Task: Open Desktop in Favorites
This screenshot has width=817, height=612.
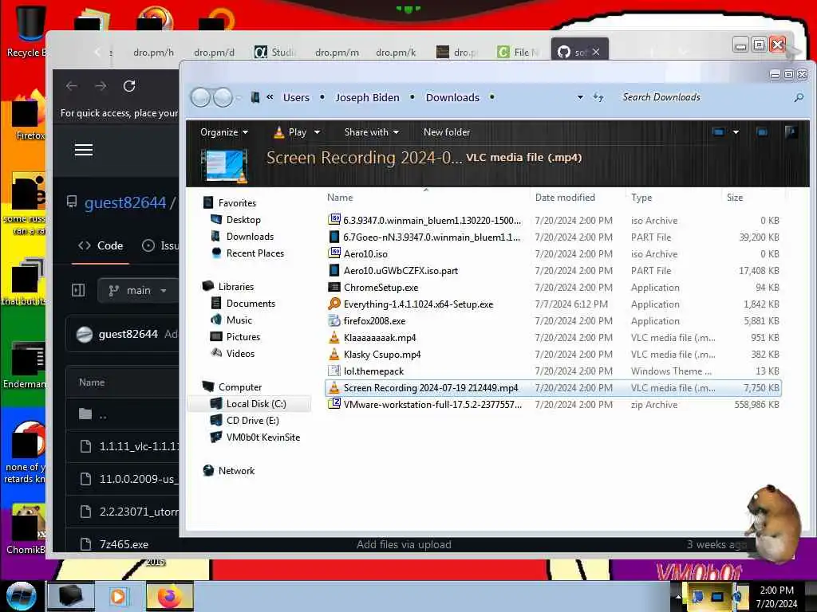Action: [243, 220]
